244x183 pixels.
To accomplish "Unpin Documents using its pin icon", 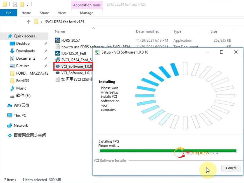I will coord(46,58).
